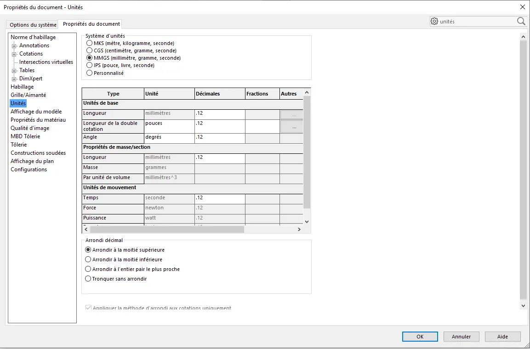Select Affichage du plan item
Image resolution: width=530 pixels, height=349 pixels.
tap(32, 161)
